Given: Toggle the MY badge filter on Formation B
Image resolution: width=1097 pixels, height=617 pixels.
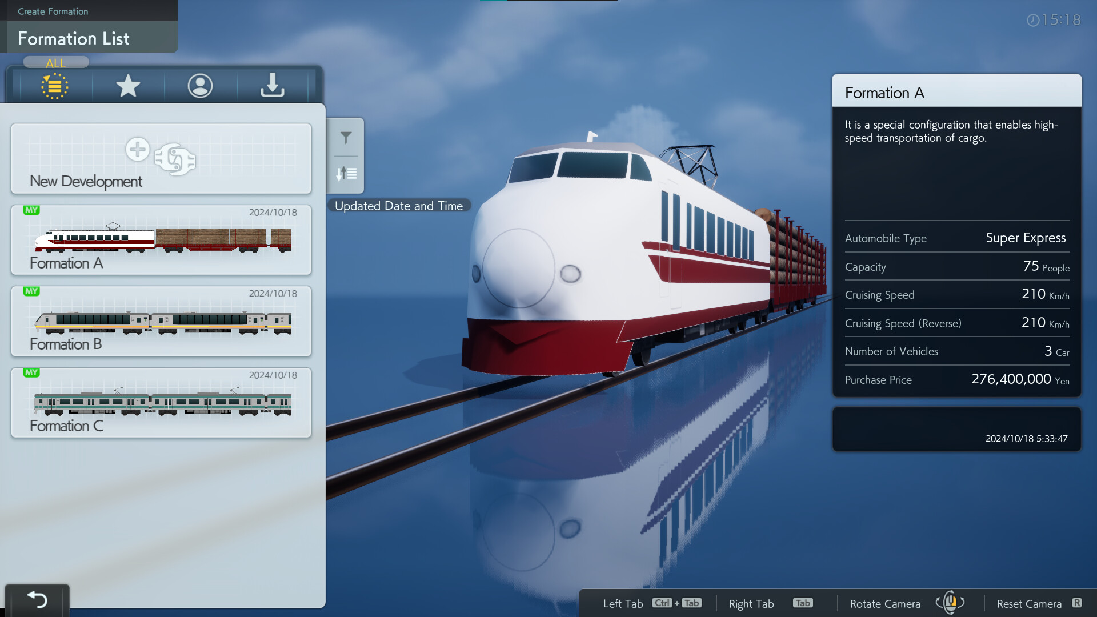Looking at the screenshot, I should coord(30,291).
